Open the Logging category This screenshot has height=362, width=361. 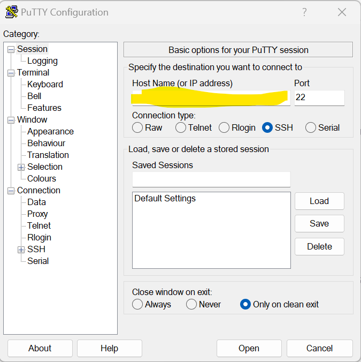click(x=42, y=61)
